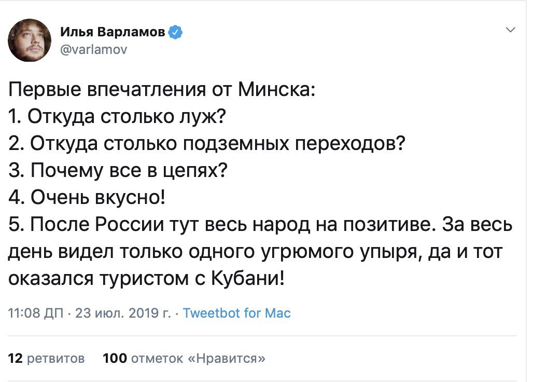This screenshot has height=382, width=533.
Task: Open the Илья Варламов display name link
Action: click(x=113, y=33)
